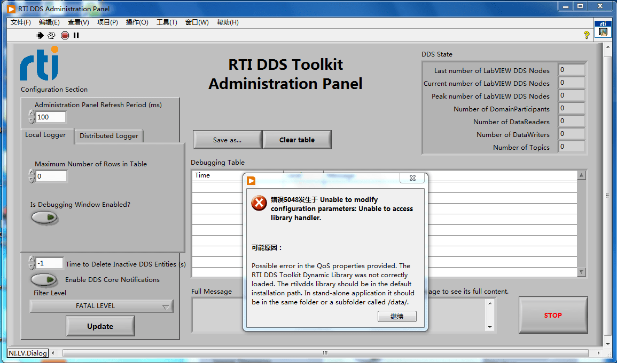
Task: Click the NI.LV.Dialog label in status bar
Action: click(28, 353)
